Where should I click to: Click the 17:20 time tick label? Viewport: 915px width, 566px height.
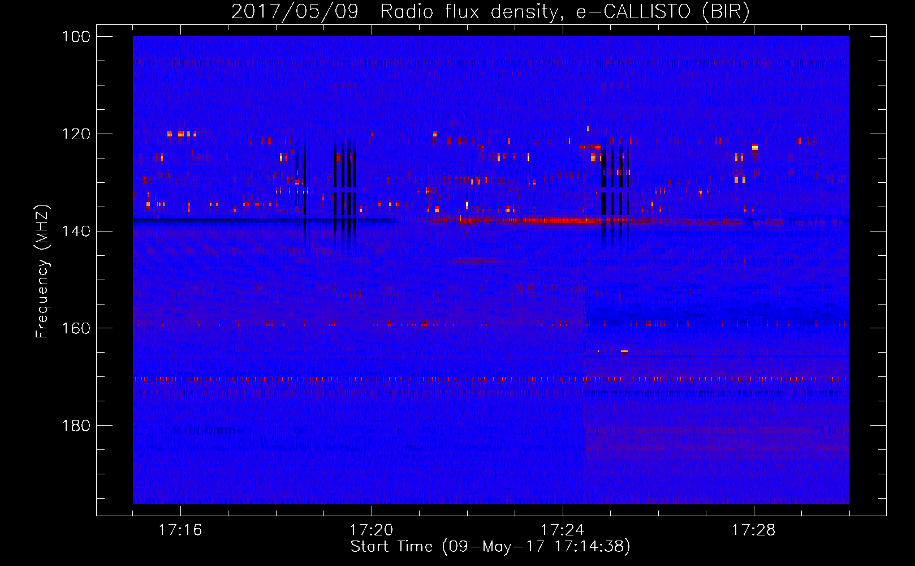pyautogui.click(x=371, y=530)
